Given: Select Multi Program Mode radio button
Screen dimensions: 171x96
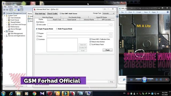Looking at the screenshot, I should pyautogui.click(x=57, y=29).
